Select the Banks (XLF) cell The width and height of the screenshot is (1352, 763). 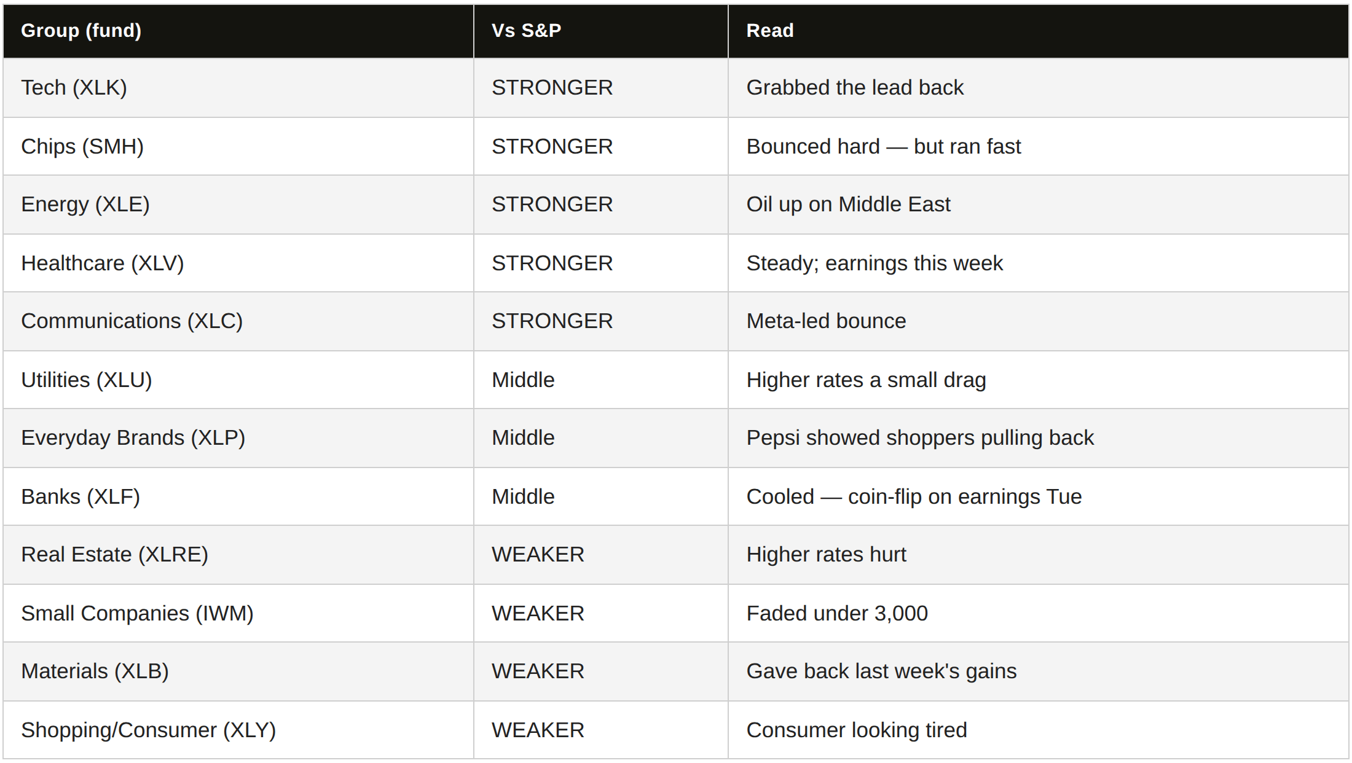click(x=238, y=496)
